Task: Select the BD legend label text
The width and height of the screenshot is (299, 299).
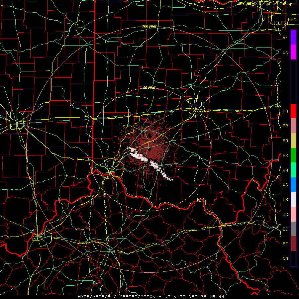Action: coord(285,141)
